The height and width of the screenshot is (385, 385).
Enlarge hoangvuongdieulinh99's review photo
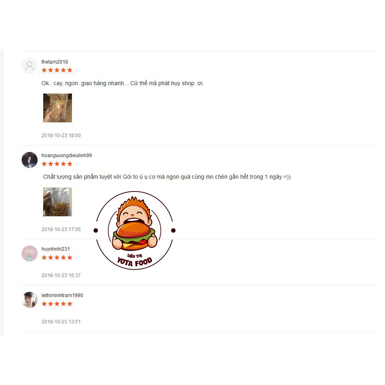point(58,202)
